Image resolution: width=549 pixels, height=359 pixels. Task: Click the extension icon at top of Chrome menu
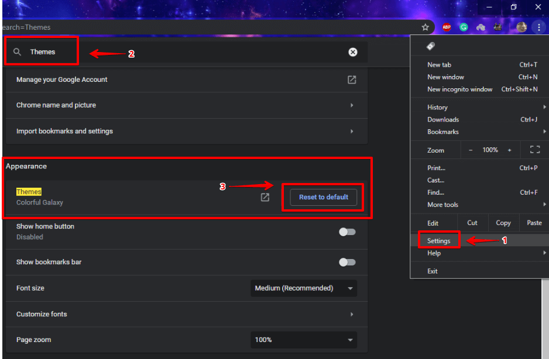coord(431,46)
